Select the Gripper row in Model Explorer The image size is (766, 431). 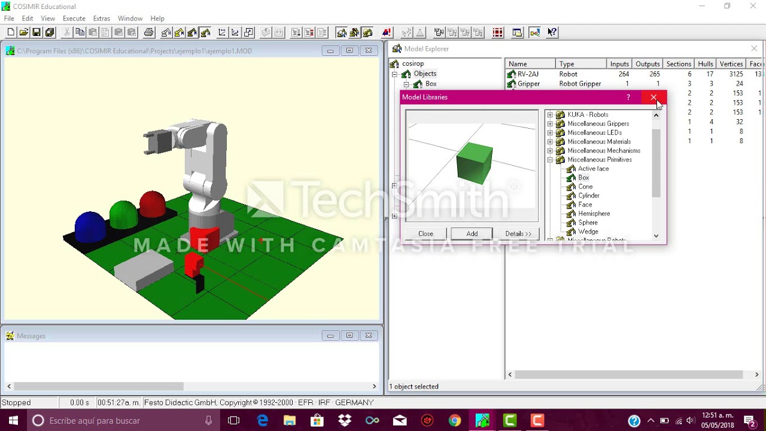point(634,84)
